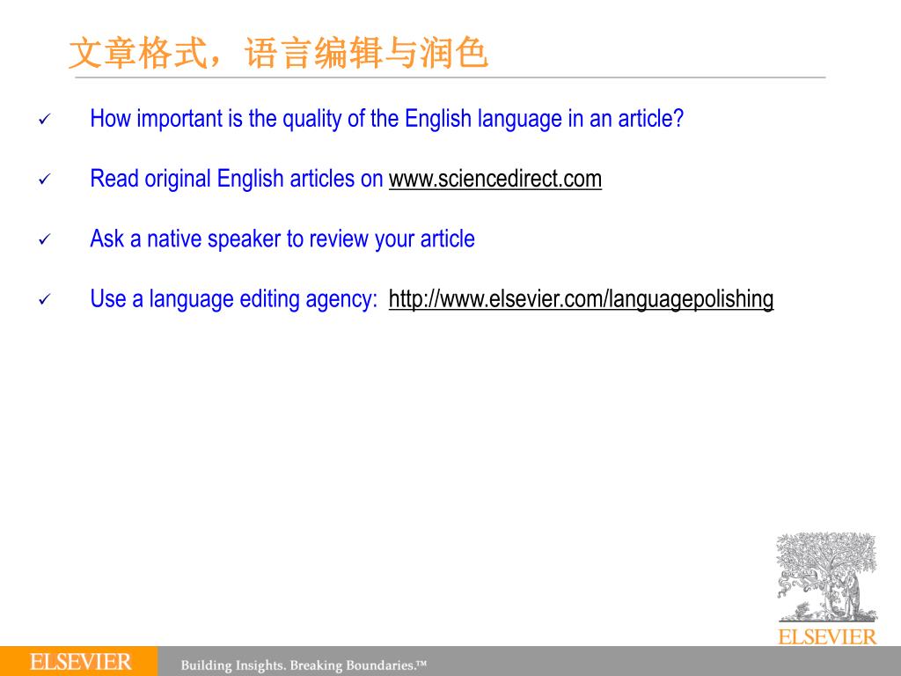Select 'Ask a native speaker to review' line
Image resolution: width=901 pixels, height=676 pixels.
[x=282, y=239]
